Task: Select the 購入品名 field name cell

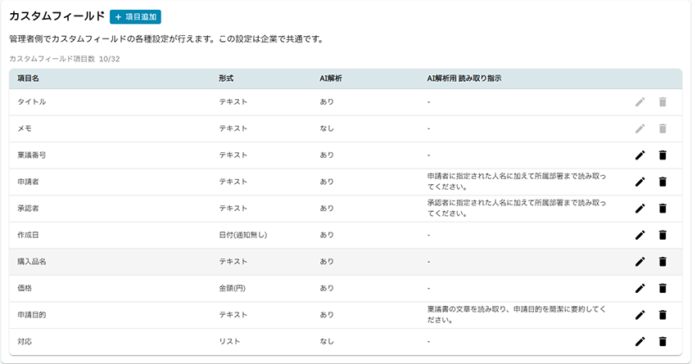Action: click(32, 262)
